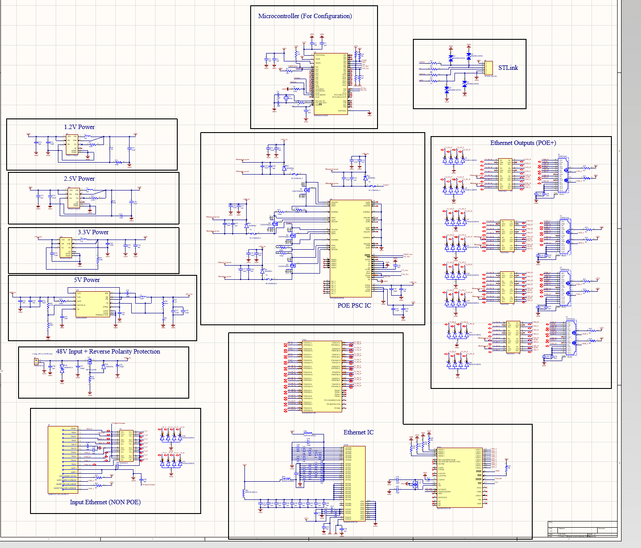
Task: Click the Ethernet Outputs (POE+) heading
Action: point(524,143)
